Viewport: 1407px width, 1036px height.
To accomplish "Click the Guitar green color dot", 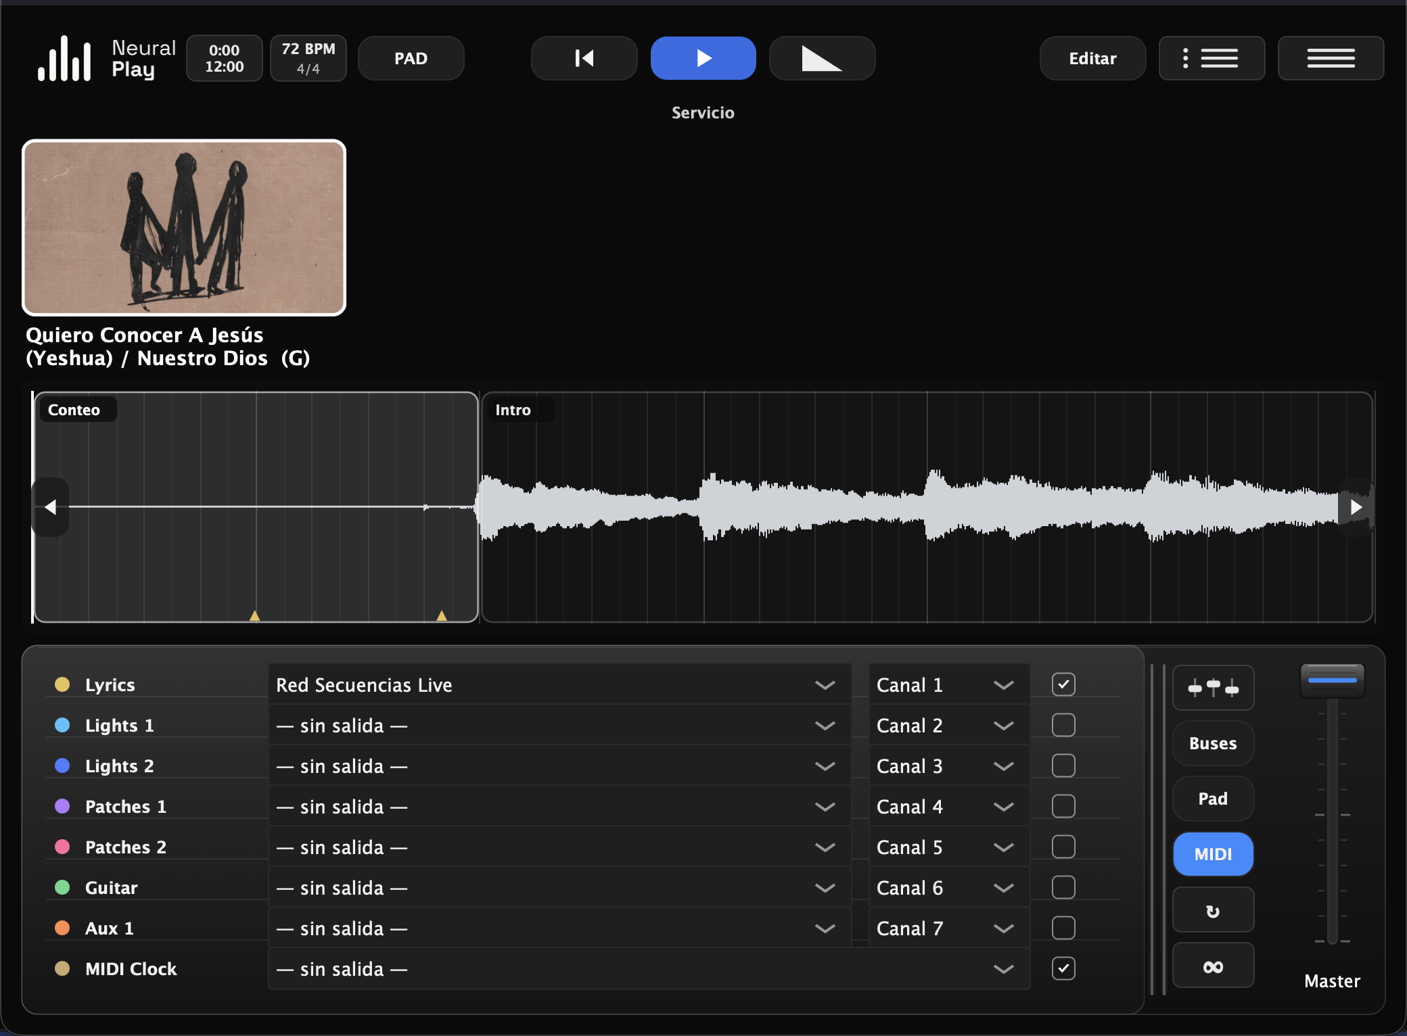I will coord(62,887).
